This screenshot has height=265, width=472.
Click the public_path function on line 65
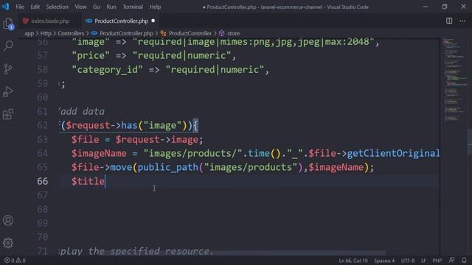(x=168, y=167)
